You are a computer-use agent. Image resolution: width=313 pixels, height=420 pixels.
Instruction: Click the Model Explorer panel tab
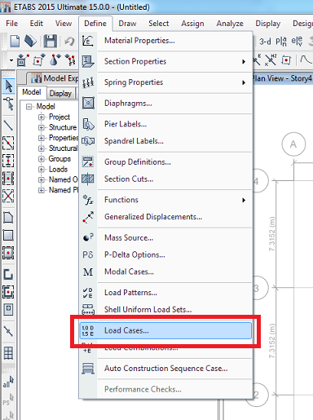(55, 78)
